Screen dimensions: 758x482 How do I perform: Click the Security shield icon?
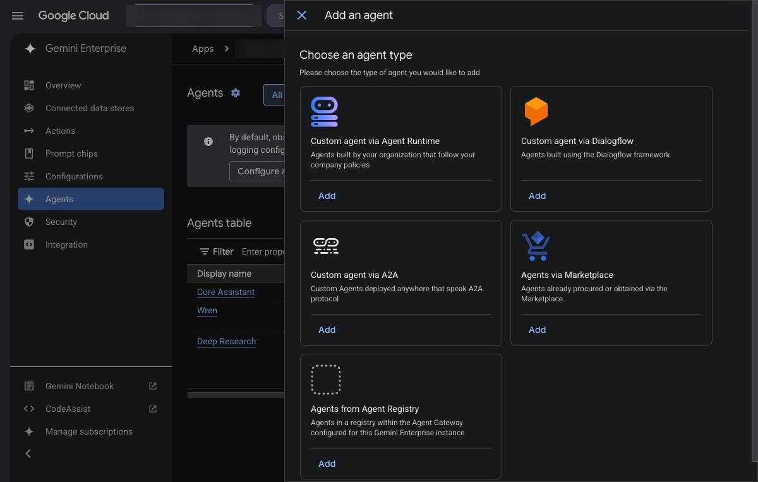[29, 222]
